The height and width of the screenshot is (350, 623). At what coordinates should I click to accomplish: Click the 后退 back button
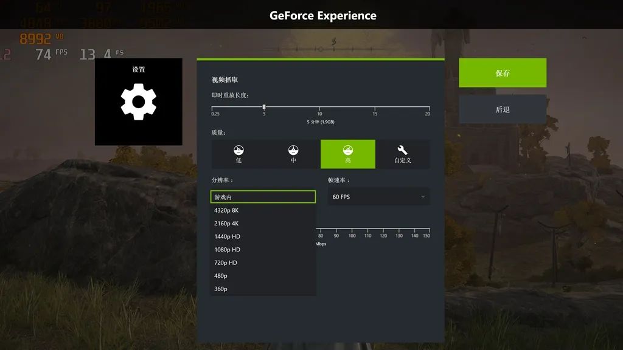503,109
